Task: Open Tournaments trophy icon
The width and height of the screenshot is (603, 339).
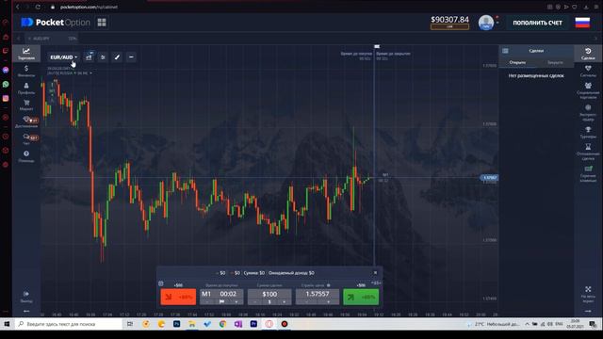Action: [x=588, y=132]
